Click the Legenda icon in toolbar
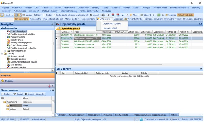 pos(166,15)
